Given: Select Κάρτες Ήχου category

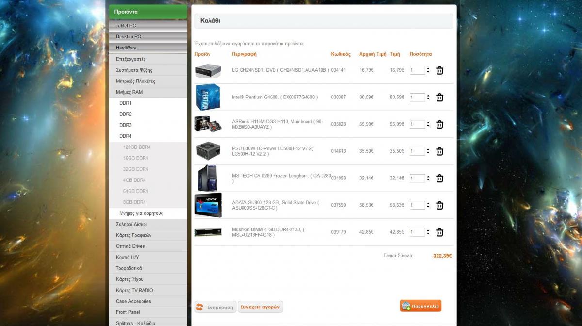Looking at the screenshot, I should [148, 279].
